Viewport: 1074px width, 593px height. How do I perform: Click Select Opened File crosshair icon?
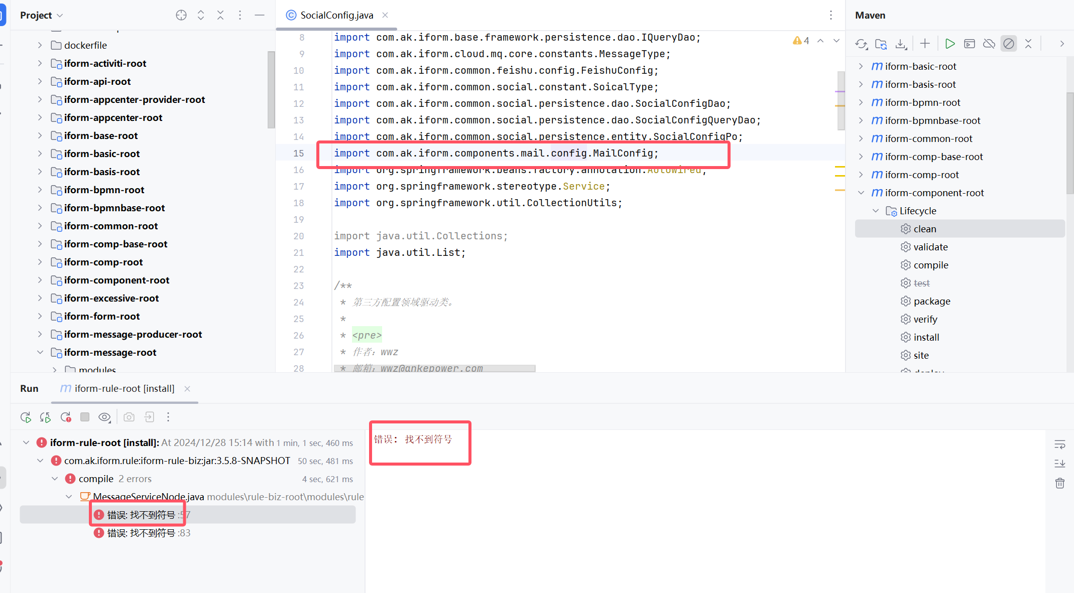coord(181,15)
